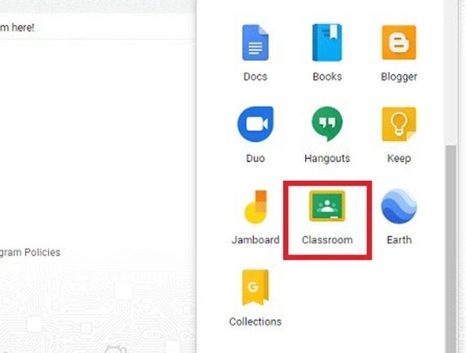Launch the Hangouts app
This screenshot has width=466, height=353.
pos(327,124)
